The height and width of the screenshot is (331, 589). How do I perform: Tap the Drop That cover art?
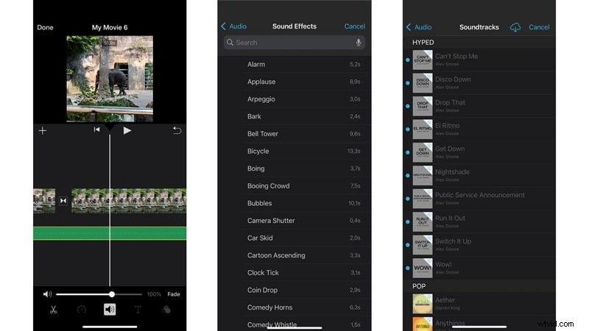[422, 106]
